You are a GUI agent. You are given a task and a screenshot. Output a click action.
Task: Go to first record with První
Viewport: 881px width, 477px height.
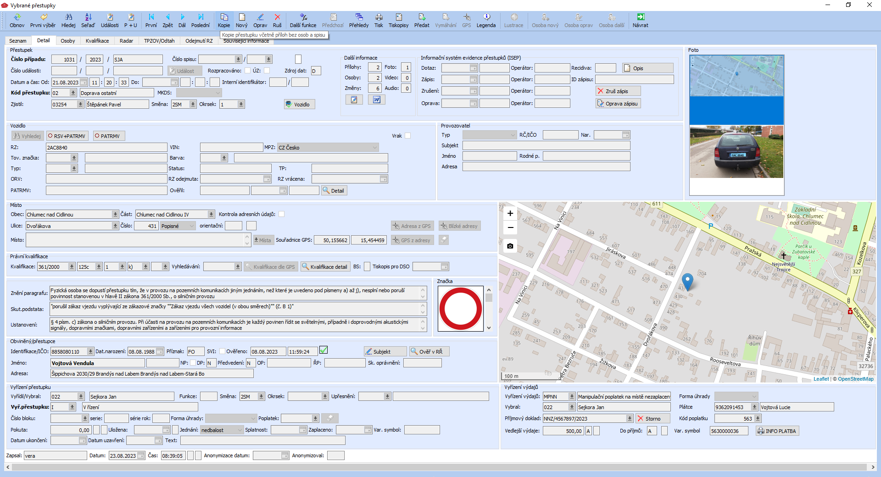pyautogui.click(x=151, y=21)
